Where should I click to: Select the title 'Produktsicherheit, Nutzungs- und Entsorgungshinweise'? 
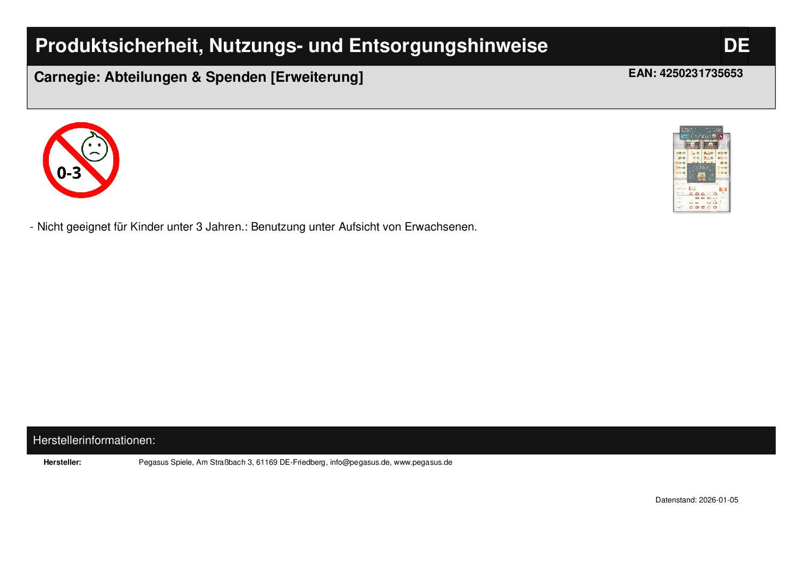291,46
